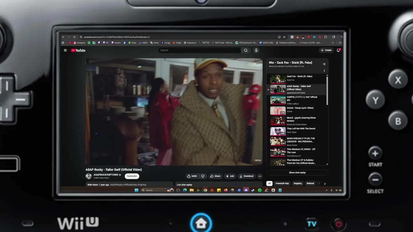Image resolution: width=413 pixels, height=232 pixels.
Task: Click the search magnifier button
Action: tap(246, 50)
